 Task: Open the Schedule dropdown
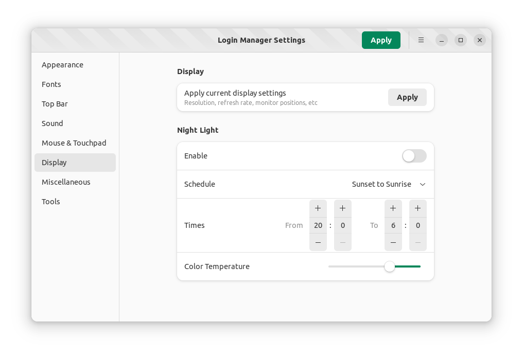pos(388,184)
